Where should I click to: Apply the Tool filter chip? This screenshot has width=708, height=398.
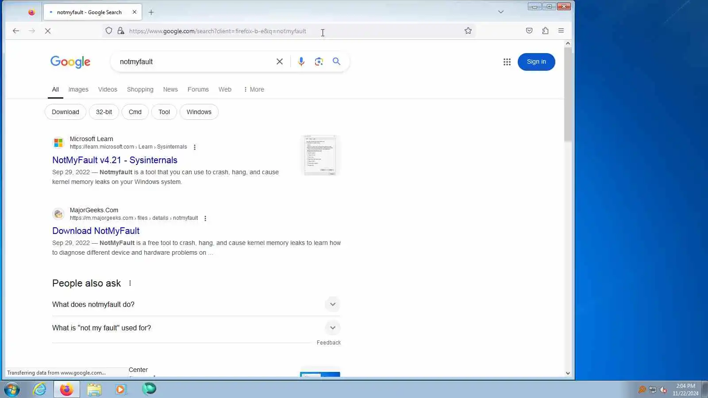pyautogui.click(x=164, y=112)
